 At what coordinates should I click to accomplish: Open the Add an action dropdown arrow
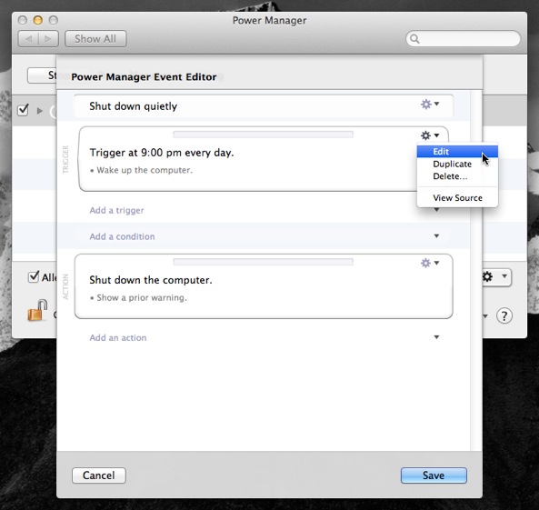(436, 337)
